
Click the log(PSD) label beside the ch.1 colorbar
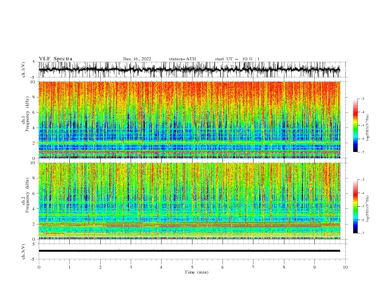coord(368,128)
